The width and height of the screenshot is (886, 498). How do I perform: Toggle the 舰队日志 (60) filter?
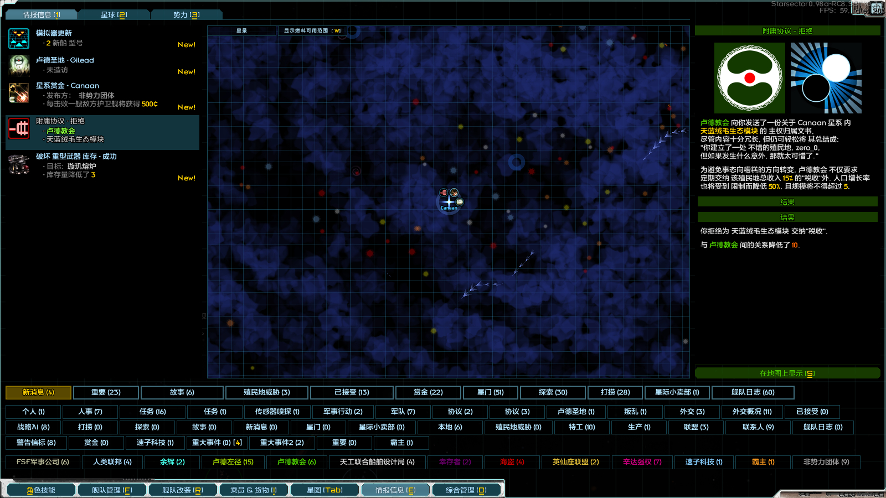[753, 392]
